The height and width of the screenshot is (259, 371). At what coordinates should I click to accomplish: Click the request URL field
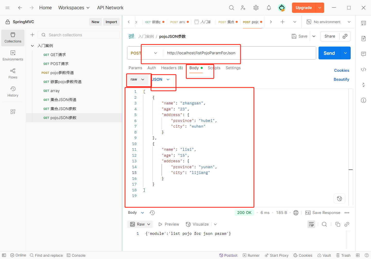(239, 53)
